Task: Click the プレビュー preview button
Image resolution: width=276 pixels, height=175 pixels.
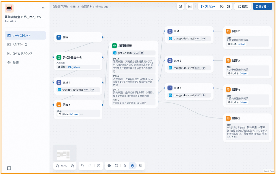Action: point(208,6)
